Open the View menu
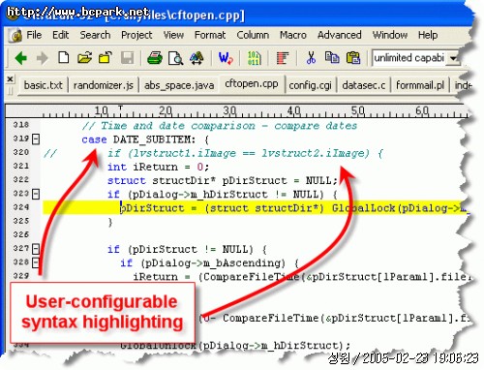 (173, 35)
